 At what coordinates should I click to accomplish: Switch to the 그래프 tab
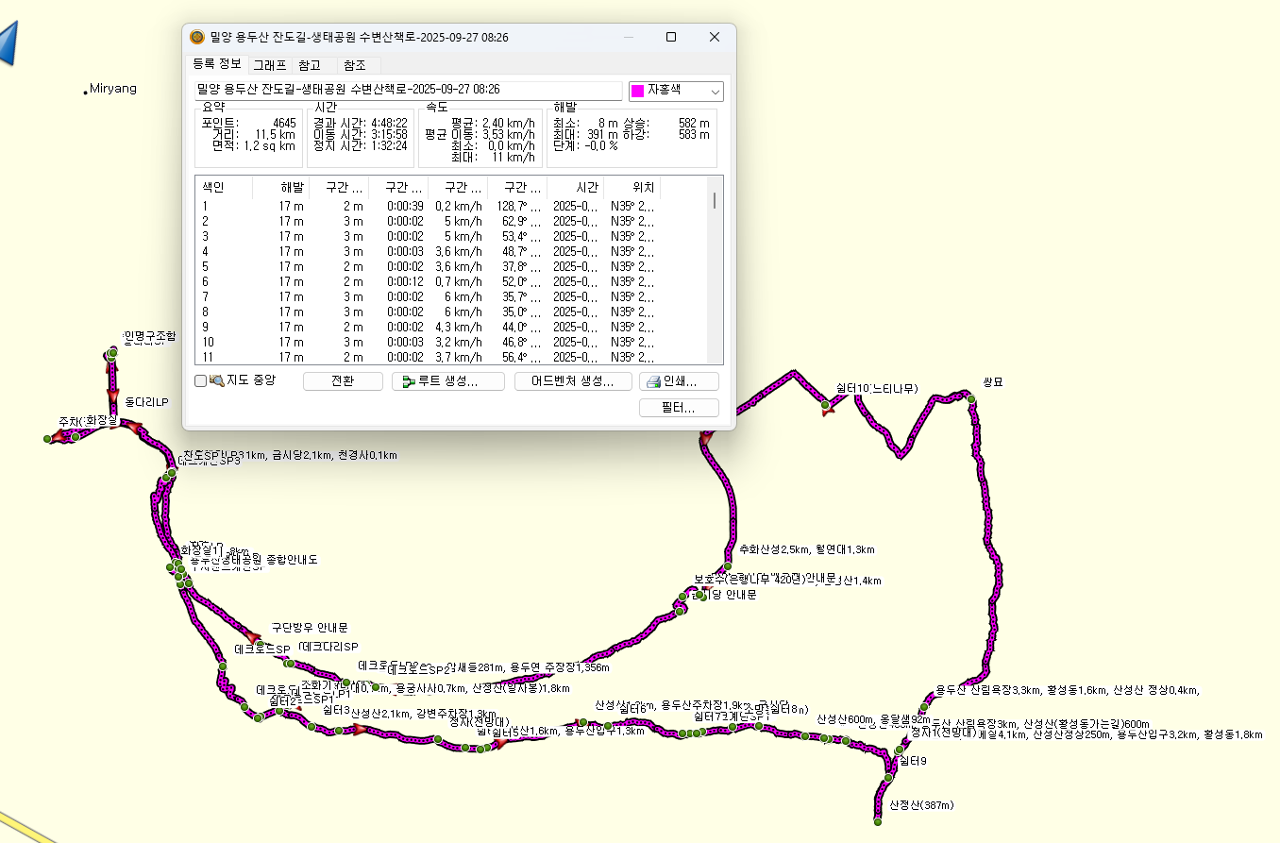point(269,65)
